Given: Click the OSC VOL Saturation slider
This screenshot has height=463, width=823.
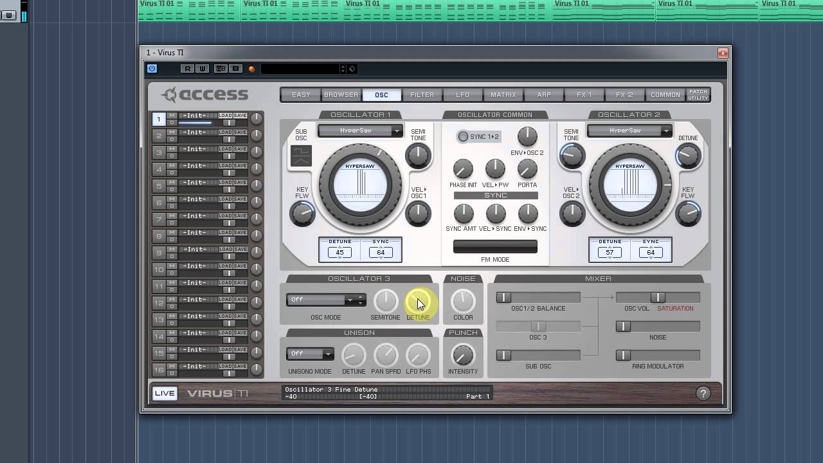Looking at the screenshot, I should click(658, 297).
